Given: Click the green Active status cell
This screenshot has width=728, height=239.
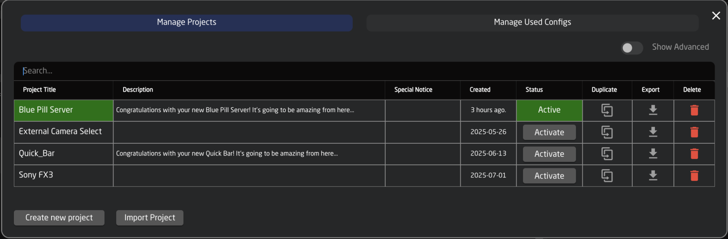Looking at the screenshot, I should [x=549, y=110].
